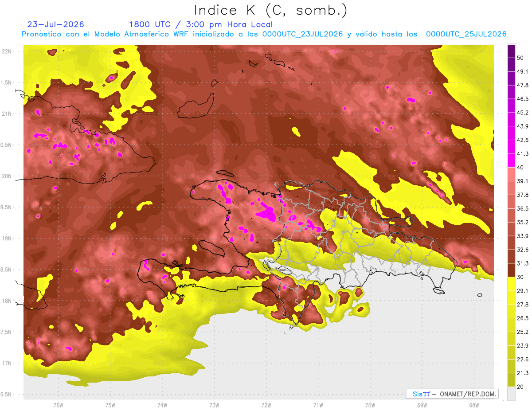
Task: Click the color scale value "49.1"
Action: tap(523, 71)
